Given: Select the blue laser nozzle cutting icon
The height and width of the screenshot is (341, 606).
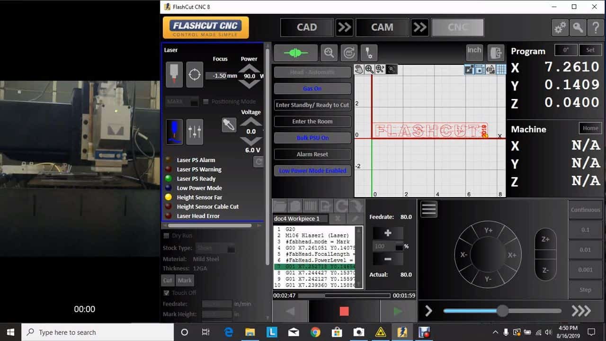Looking at the screenshot, I should tap(174, 132).
